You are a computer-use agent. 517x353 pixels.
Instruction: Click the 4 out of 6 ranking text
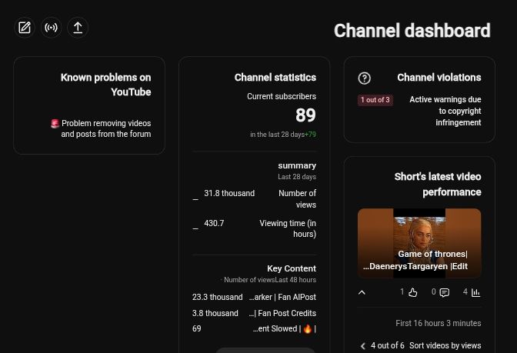388,345
